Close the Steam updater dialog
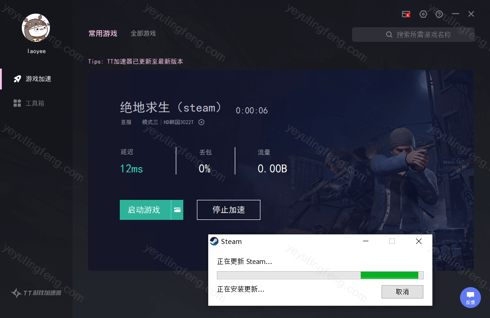The image size is (490, 318). tap(419, 241)
